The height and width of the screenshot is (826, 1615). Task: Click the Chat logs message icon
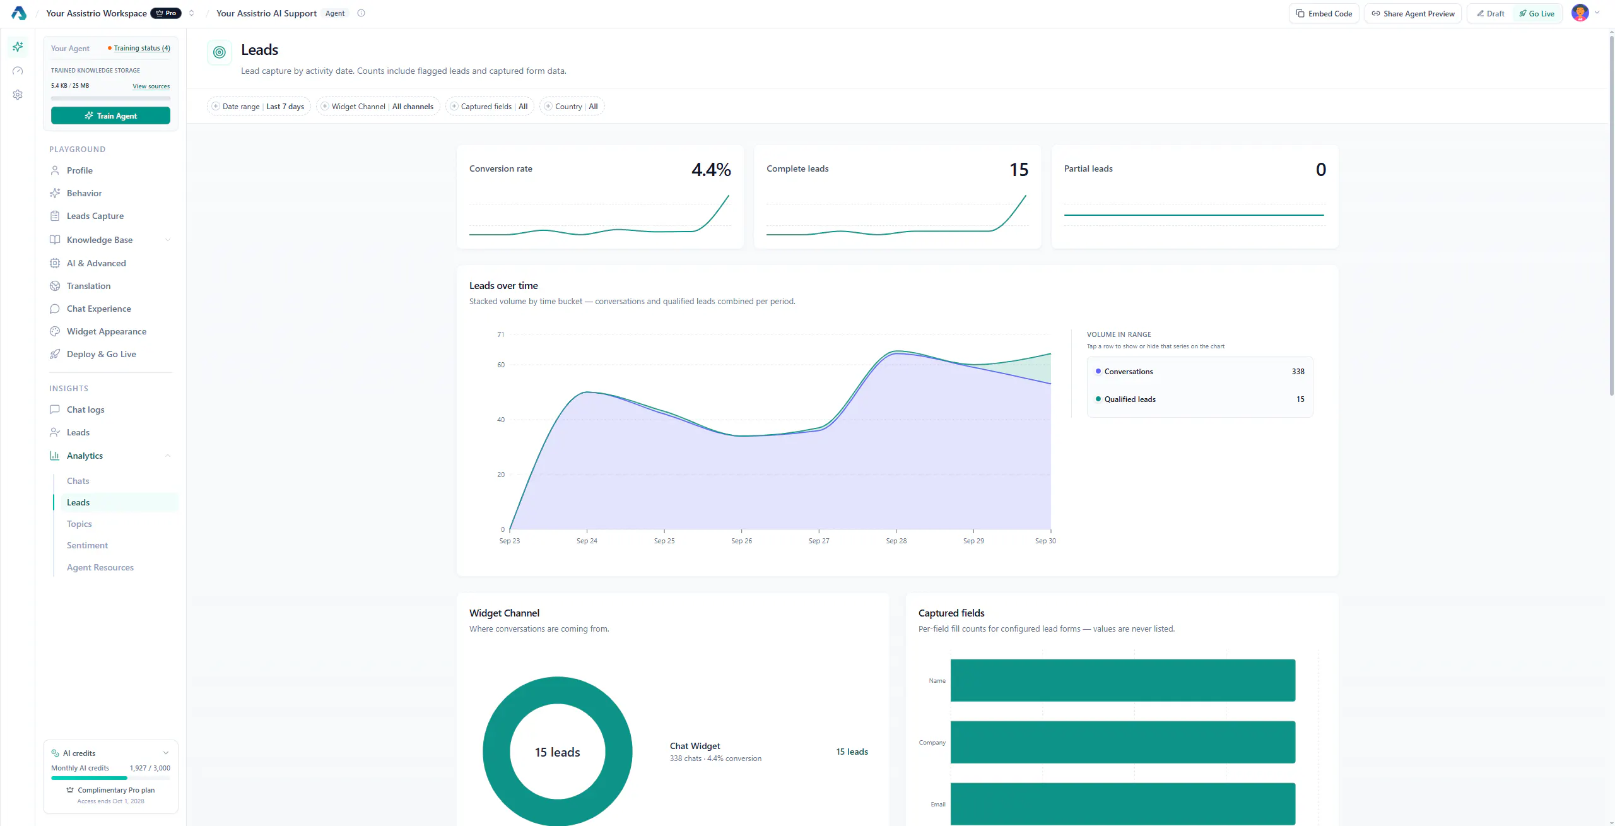(55, 410)
